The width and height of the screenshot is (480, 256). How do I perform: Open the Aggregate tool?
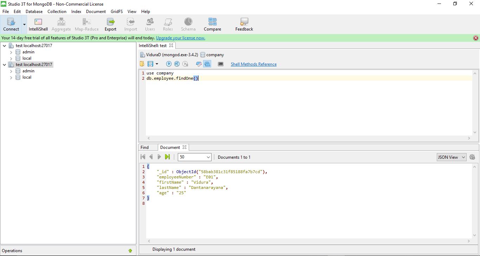point(61,25)
